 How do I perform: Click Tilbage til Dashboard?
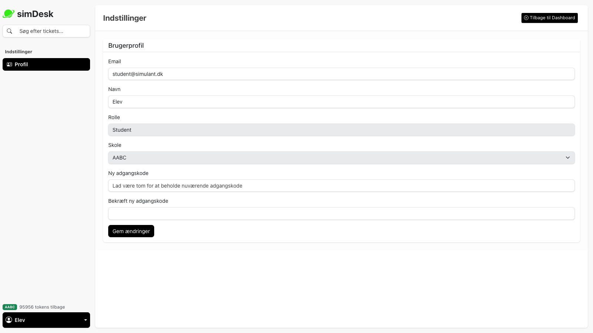pyautogui.click(x=550, y=18)
